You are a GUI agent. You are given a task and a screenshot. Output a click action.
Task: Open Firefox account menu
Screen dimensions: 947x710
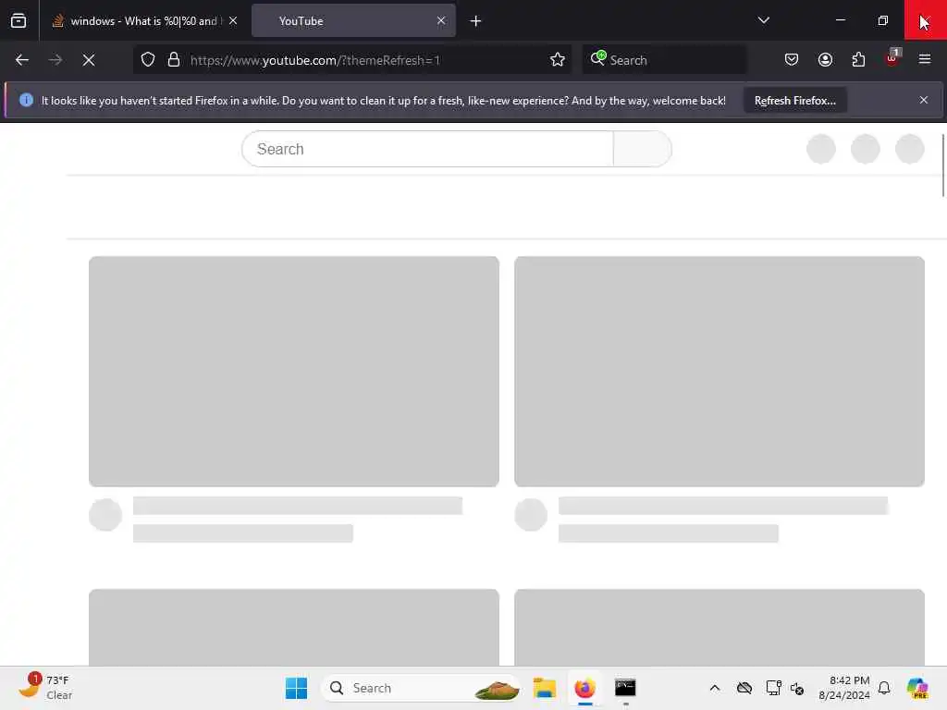[x=825, y=60]
